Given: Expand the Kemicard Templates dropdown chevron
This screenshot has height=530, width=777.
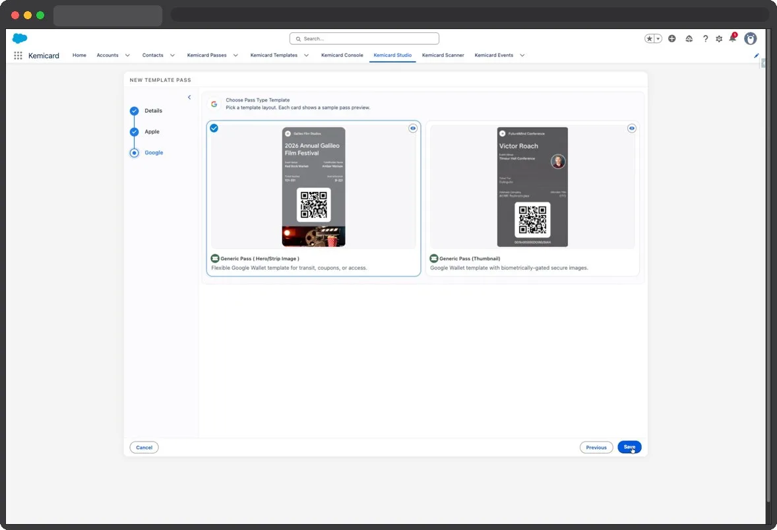Looking at the screenshot, I should (x=306, y=55).
